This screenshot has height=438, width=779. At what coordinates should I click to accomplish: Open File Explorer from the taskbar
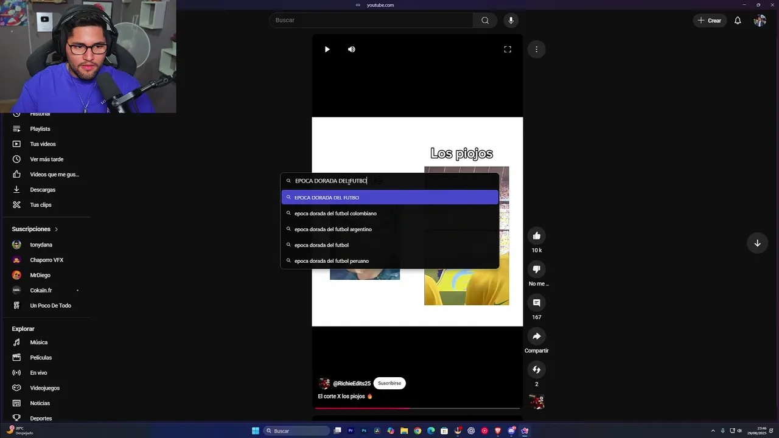[404, 431]
